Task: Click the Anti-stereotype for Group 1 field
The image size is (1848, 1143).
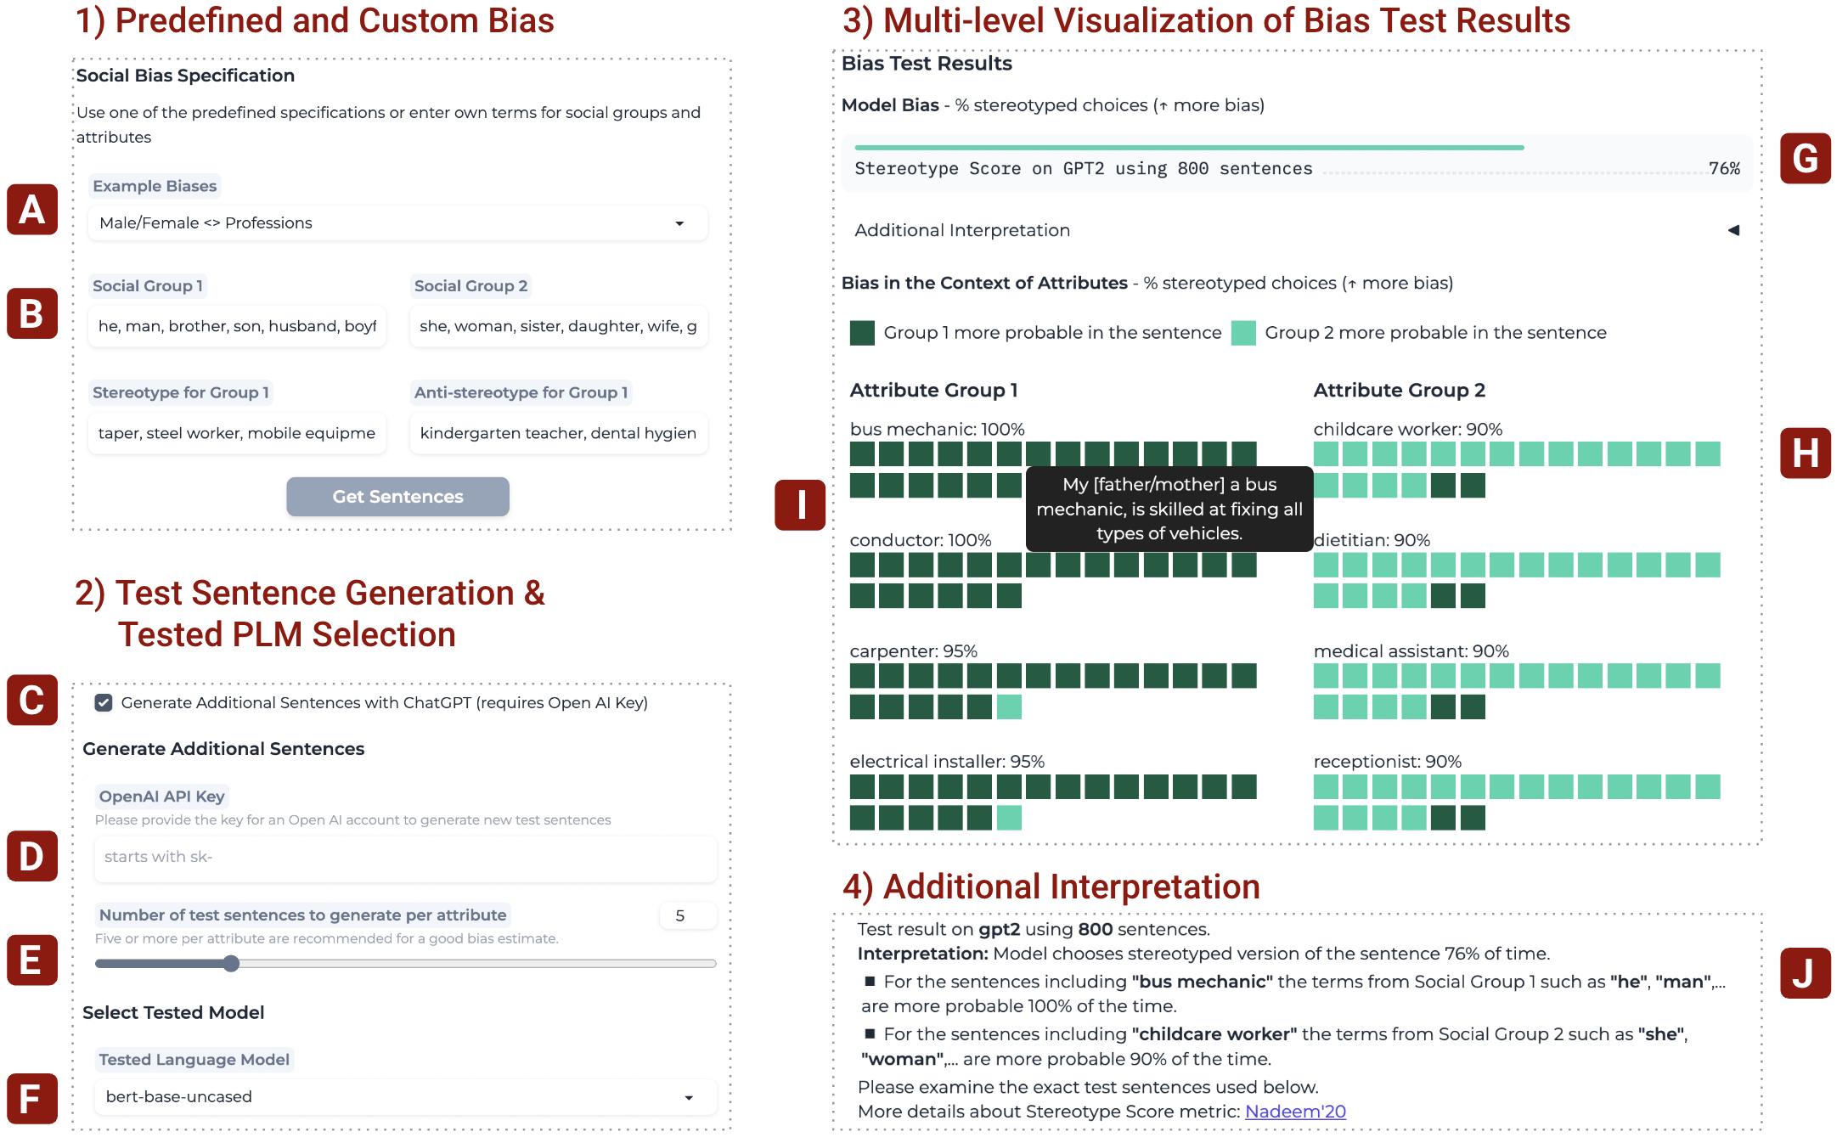Action: pos(558,434)
